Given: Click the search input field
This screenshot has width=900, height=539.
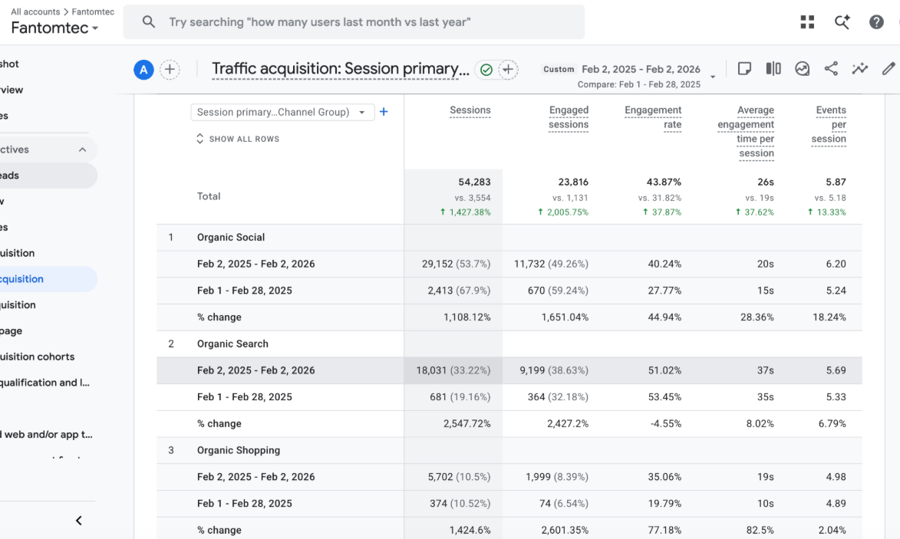Looking at the screenshot, I should pyautogui.click(x=354, y=21).
